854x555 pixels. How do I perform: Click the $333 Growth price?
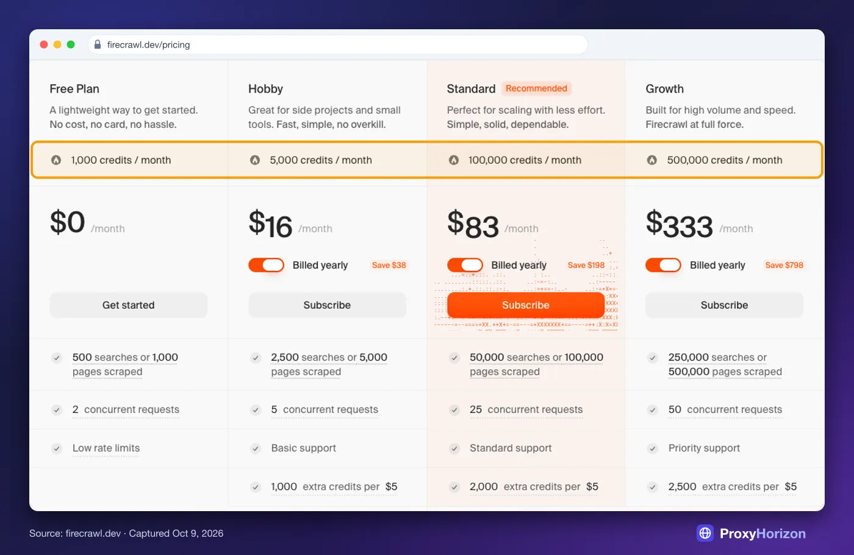pos(679,224)
